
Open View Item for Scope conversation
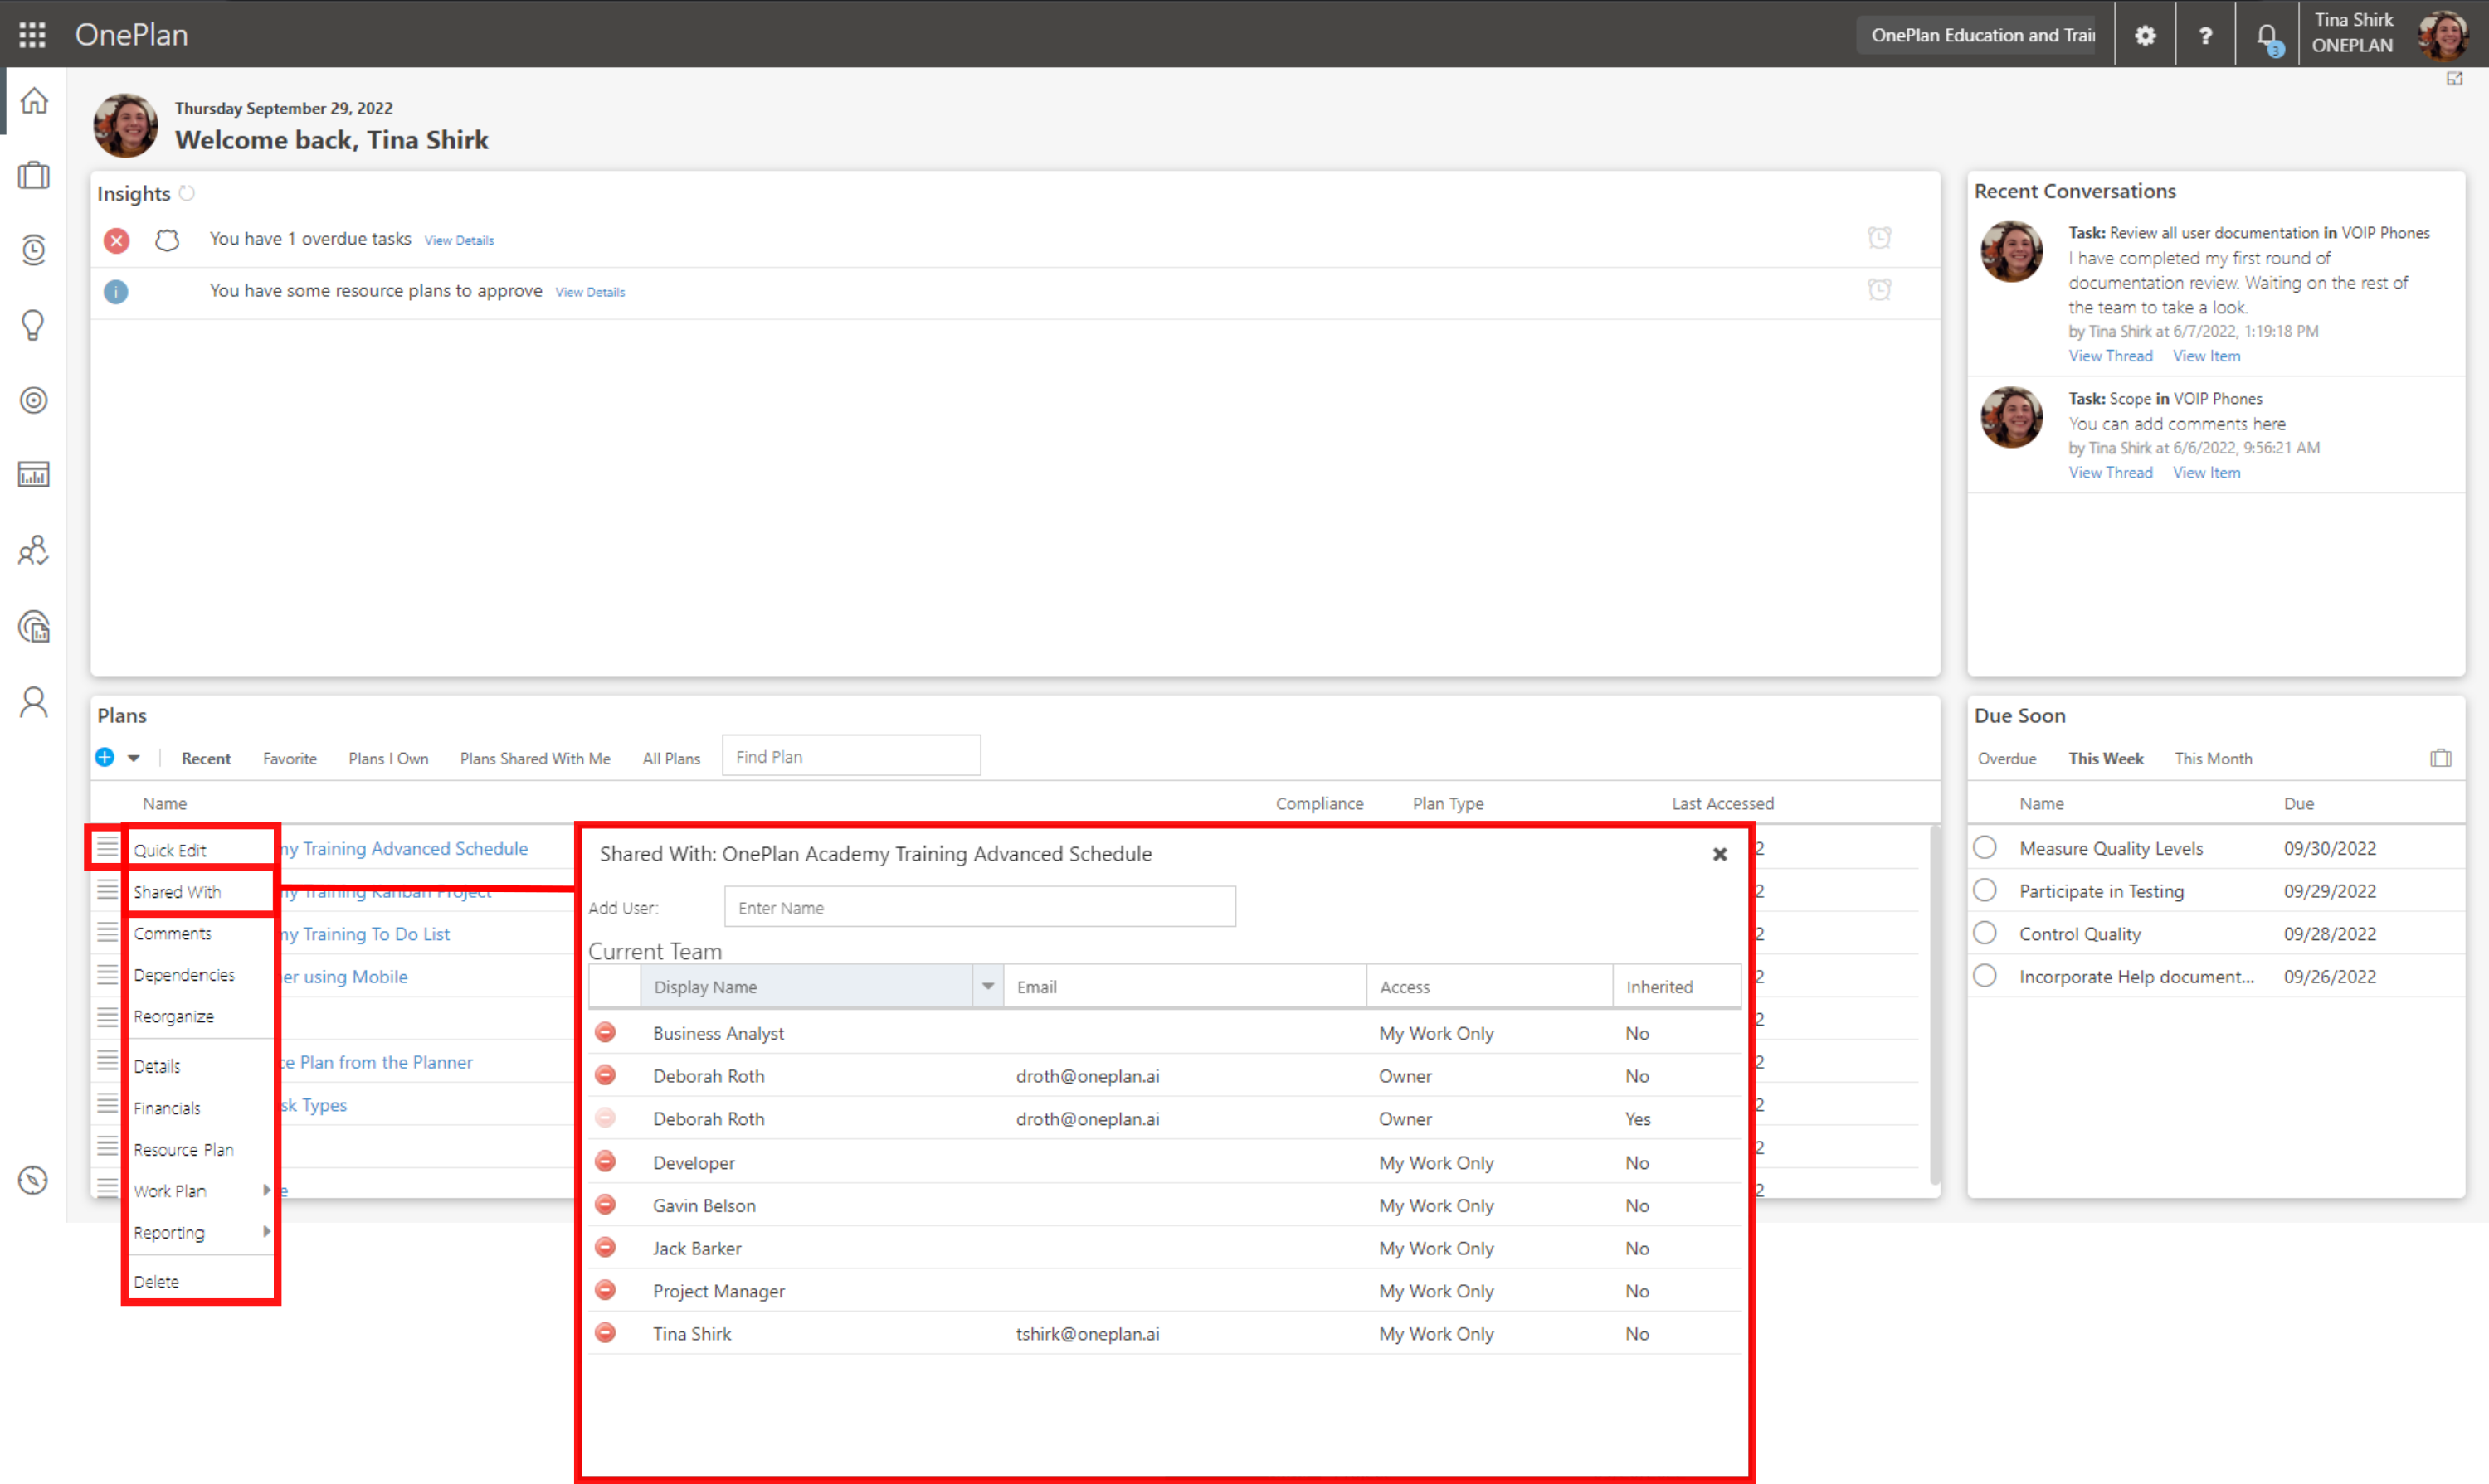tap(2207, 473)
